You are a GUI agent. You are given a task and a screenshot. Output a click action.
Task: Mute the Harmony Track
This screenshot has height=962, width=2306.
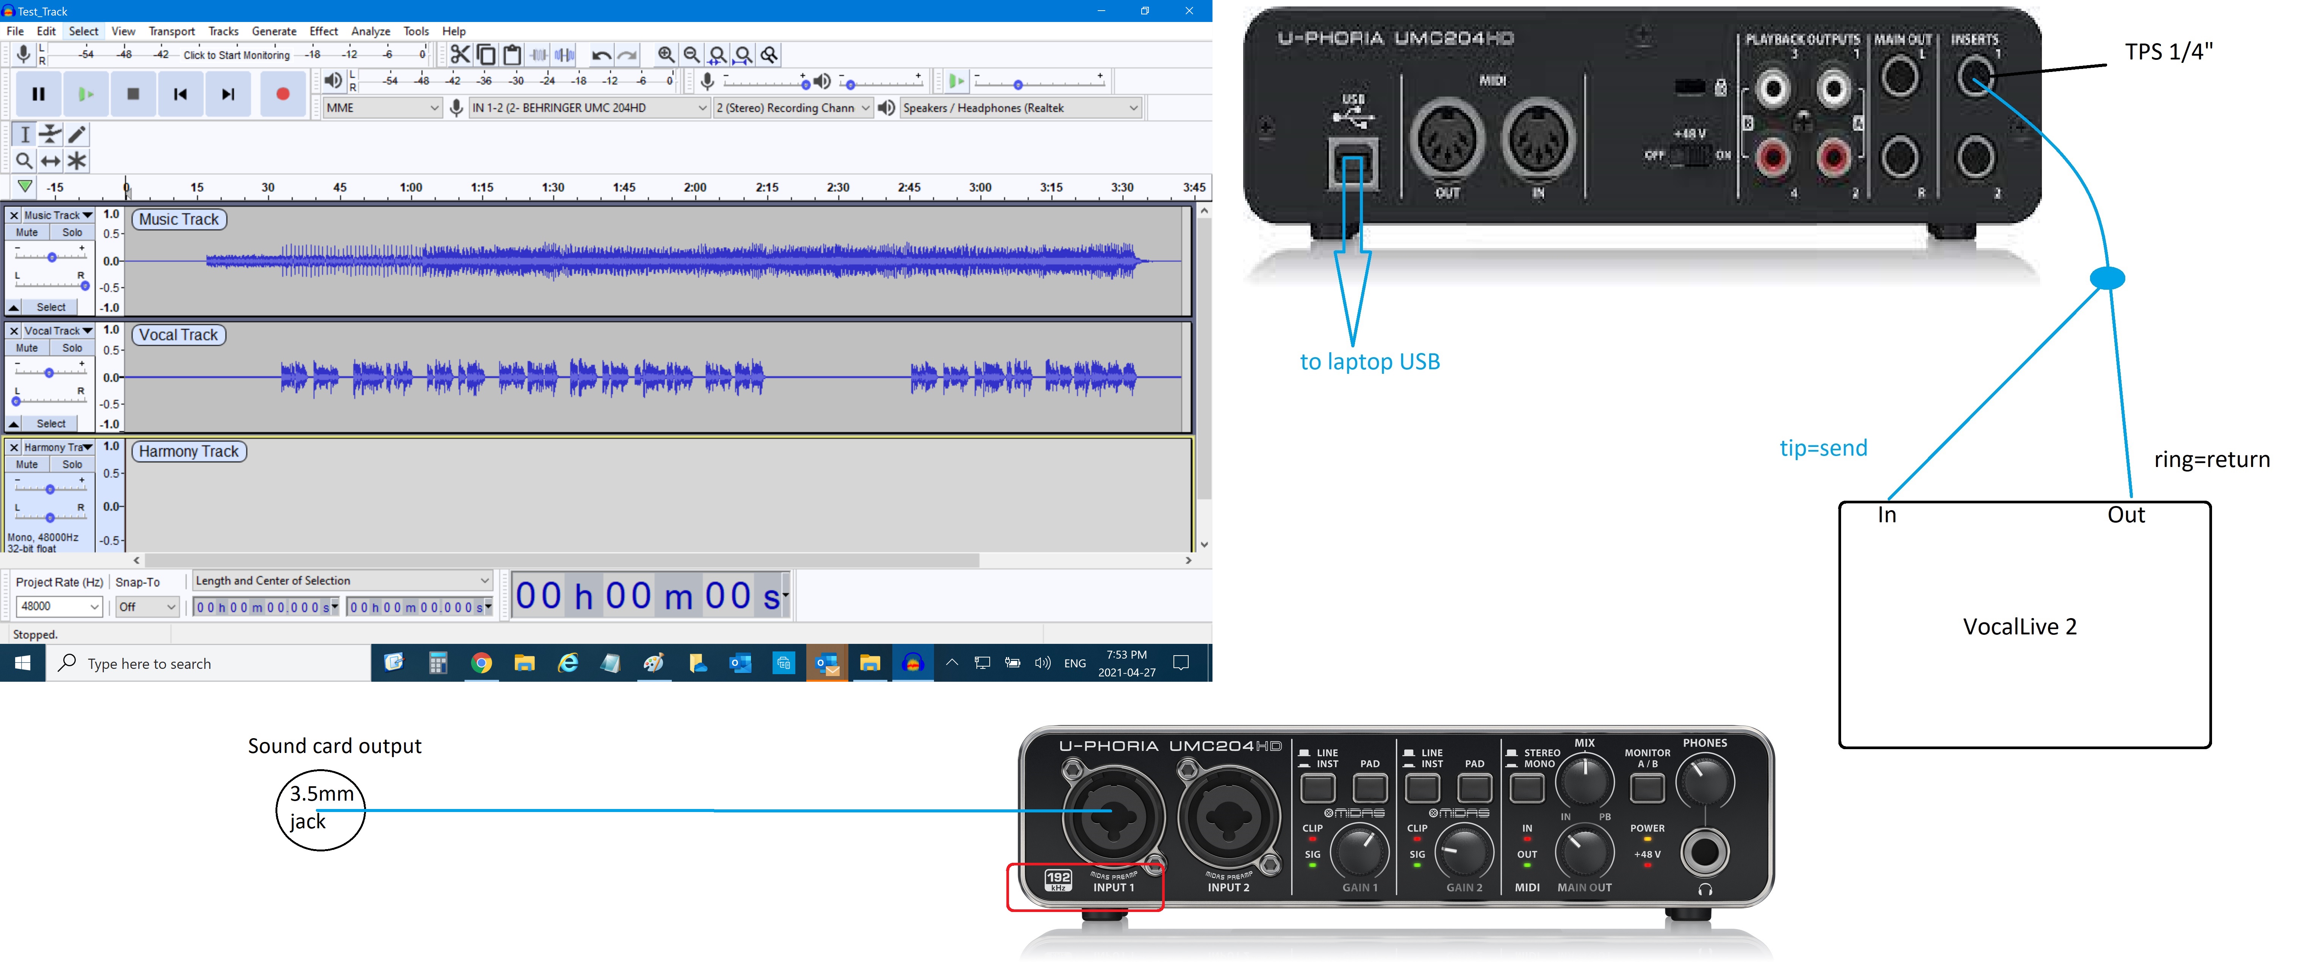coord(27,464)
